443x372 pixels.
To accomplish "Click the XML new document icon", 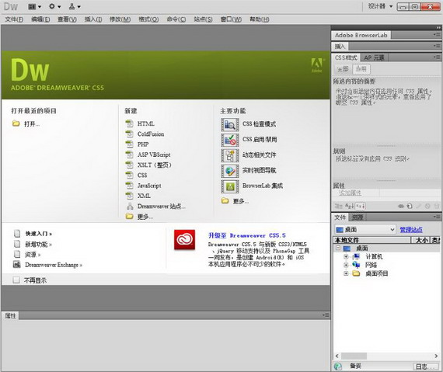I will pyautogui.click(x=129, y=196).
